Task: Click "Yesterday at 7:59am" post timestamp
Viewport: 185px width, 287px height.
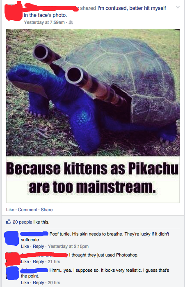Action: [x=44, y=22]
